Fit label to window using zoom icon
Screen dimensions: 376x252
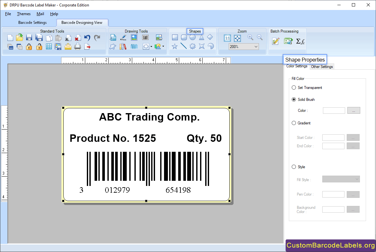tap(237, 38)
